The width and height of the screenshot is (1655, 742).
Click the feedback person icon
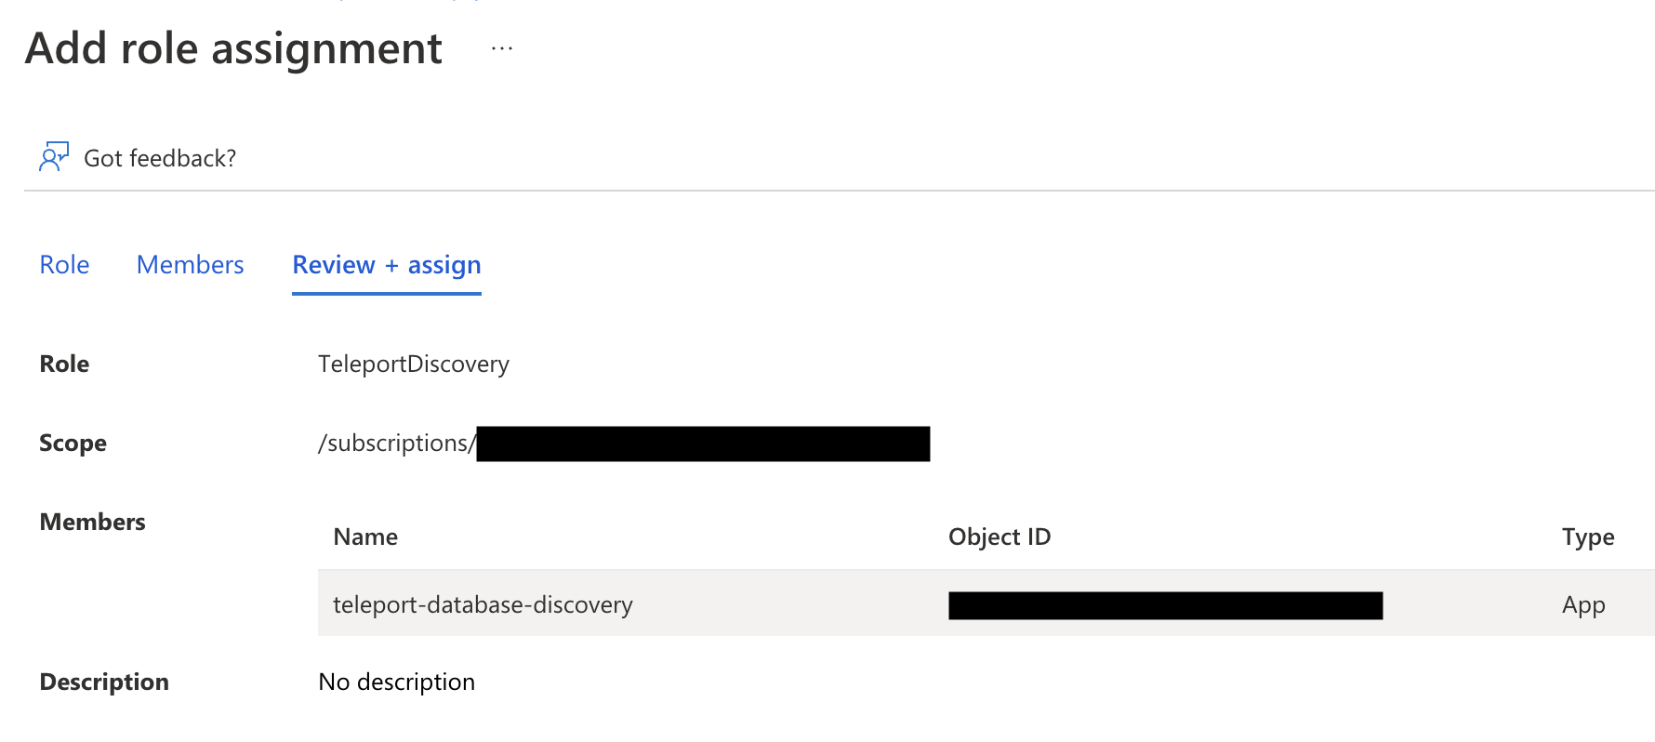(53, 157)
